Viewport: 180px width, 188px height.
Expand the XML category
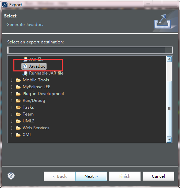[12, 135]
